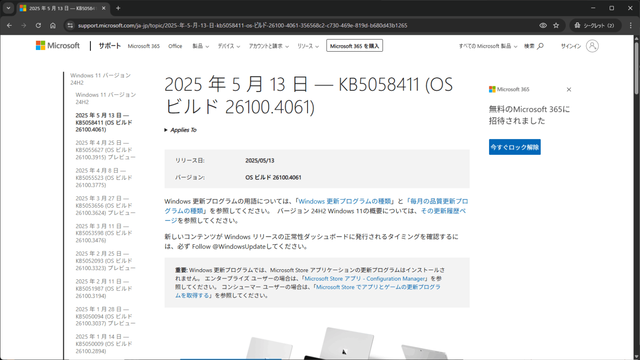The height and width of the screenshot is (360, 640).
Task: Open the browser home page icon
Action: [x=53, y=25]
